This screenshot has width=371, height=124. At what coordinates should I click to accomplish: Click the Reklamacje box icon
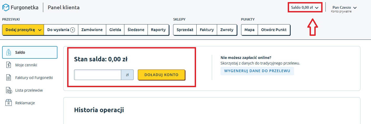click(x=8, y=103)
